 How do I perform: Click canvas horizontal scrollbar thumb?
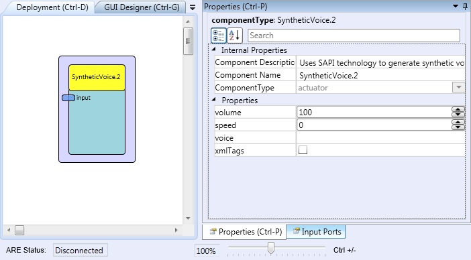tap(19, 231)
